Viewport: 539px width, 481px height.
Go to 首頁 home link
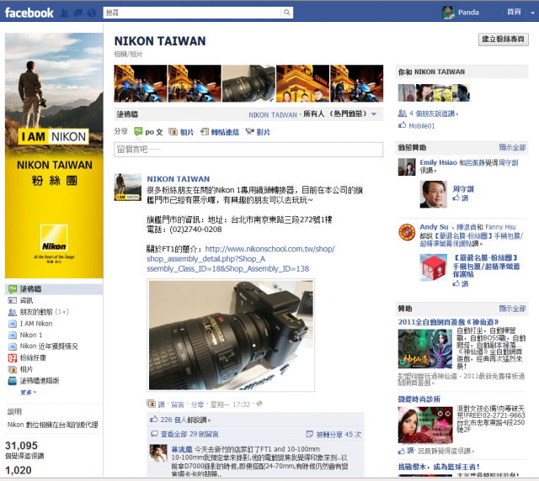[x=514, y=12]
